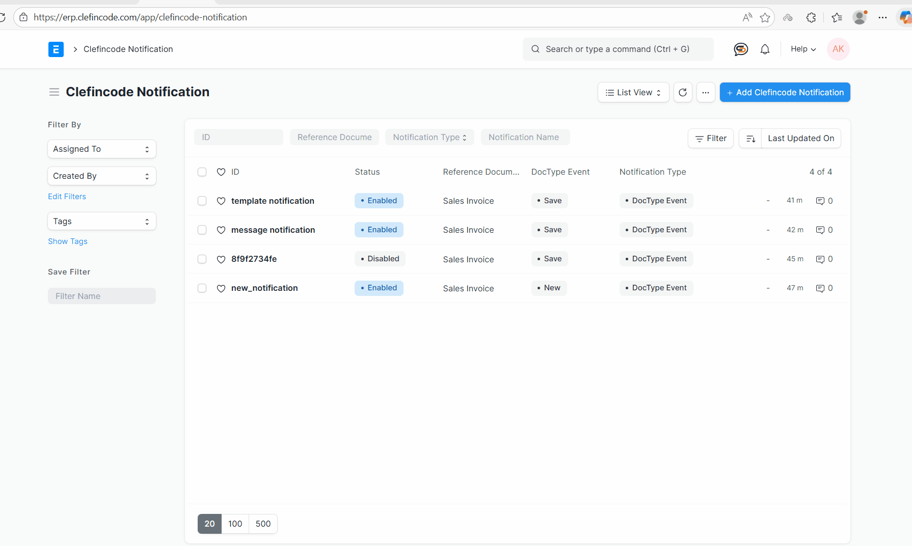Click the search command bar

coord(618,49)
